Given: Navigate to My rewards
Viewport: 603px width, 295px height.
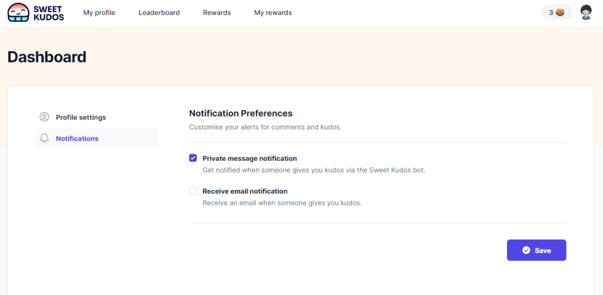Looking at the screenshot, I should pos(273,12).
